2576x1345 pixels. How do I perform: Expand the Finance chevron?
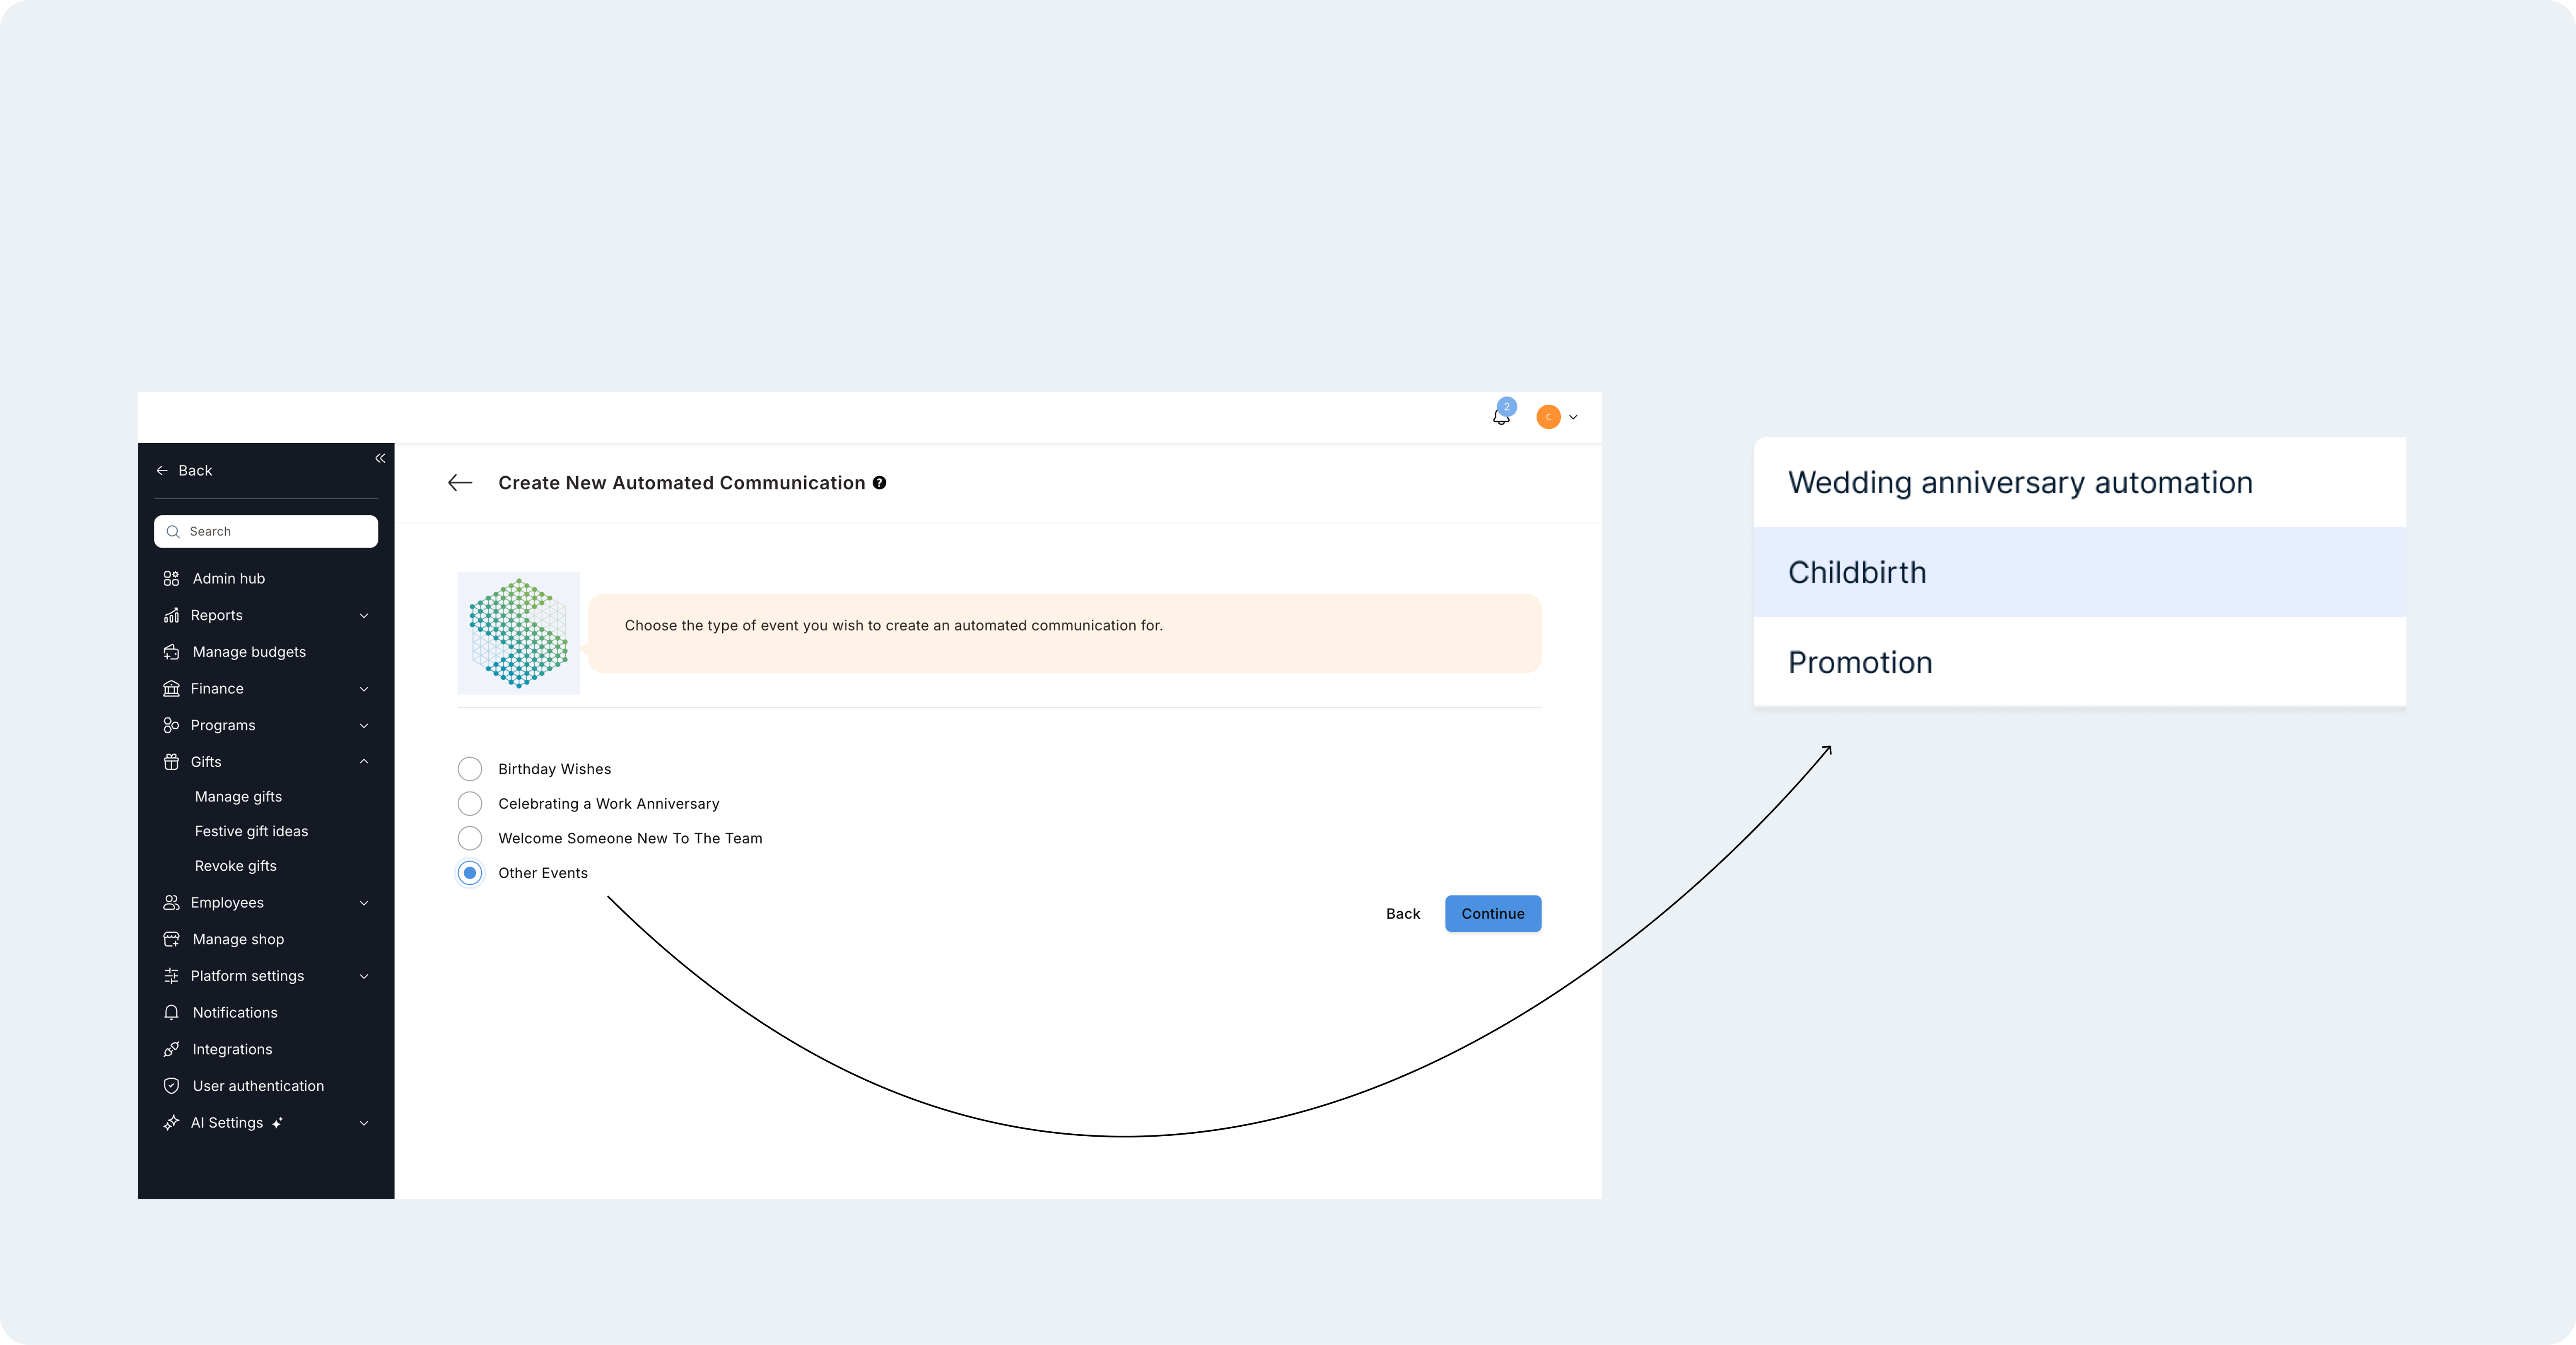pyautogui.click(x=364, y=689)
